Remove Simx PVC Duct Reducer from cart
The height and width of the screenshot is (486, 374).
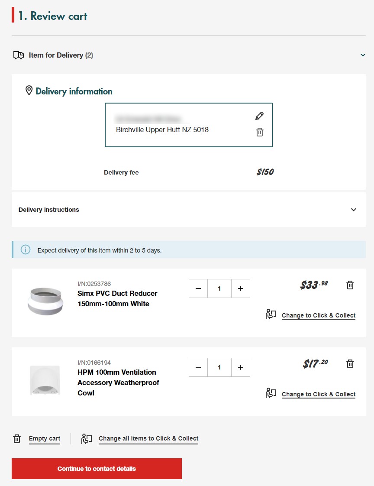(x=350, y=285)
